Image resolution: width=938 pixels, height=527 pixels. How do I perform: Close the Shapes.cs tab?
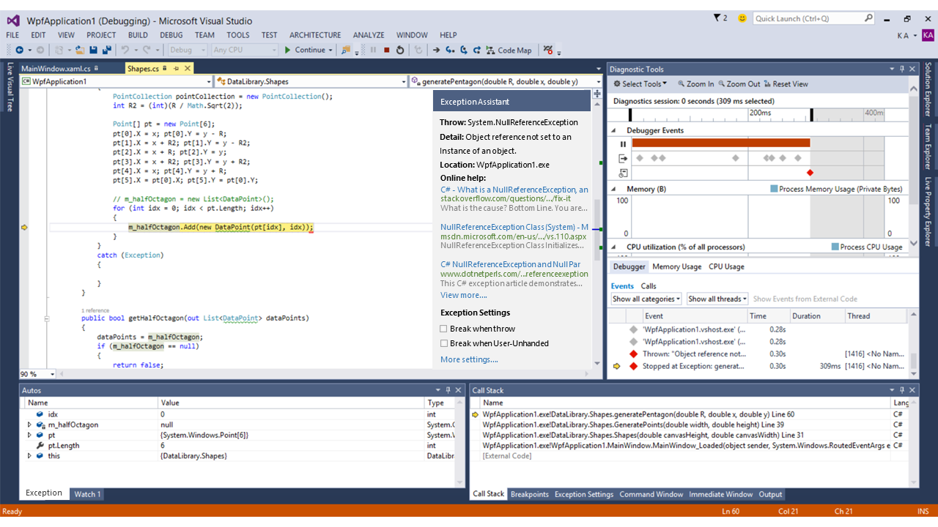click(x=188, y=69)
